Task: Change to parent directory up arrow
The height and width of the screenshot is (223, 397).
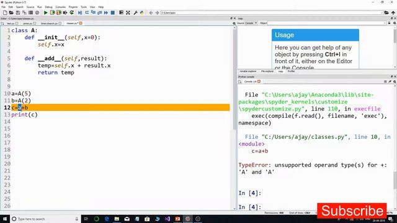Action: pos(393,12)
